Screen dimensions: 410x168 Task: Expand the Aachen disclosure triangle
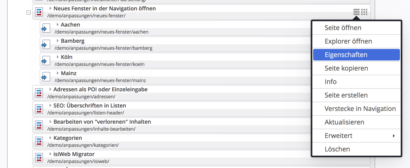click(x=58, y=25)
